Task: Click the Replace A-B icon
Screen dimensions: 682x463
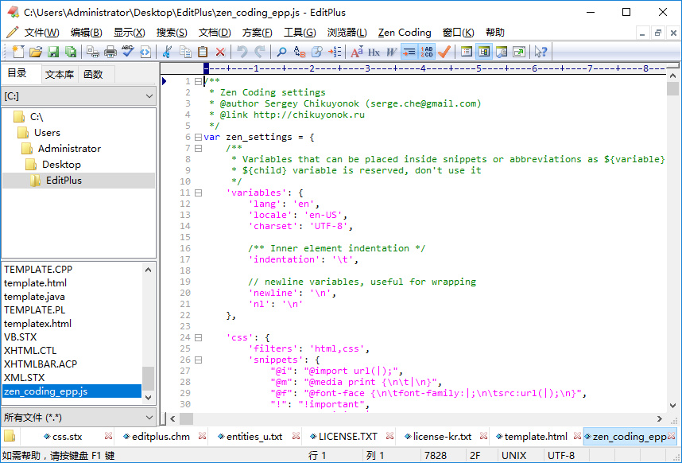Action: (x=300, y=52)
